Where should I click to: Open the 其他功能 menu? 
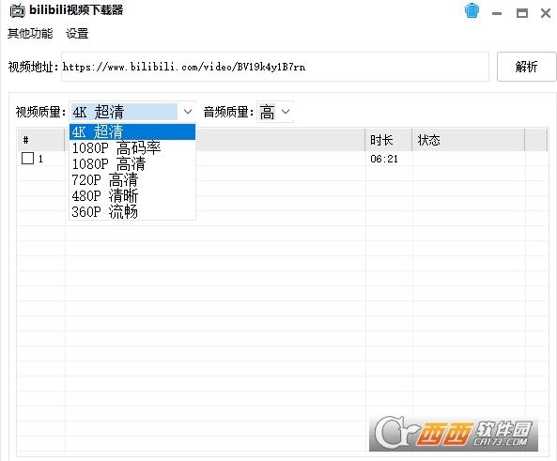point(30,34)
